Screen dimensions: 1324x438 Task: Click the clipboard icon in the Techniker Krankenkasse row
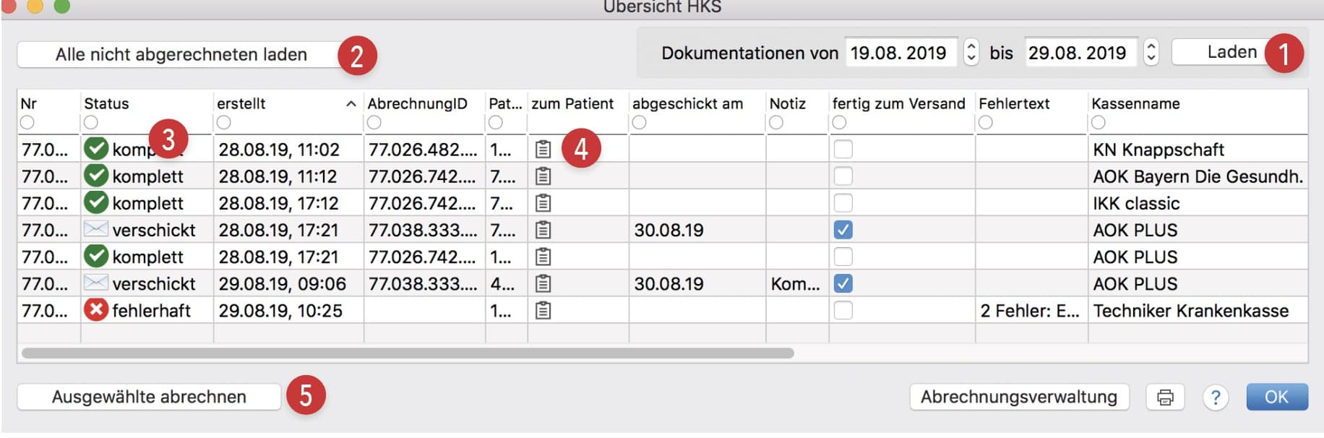click(544, 311)
